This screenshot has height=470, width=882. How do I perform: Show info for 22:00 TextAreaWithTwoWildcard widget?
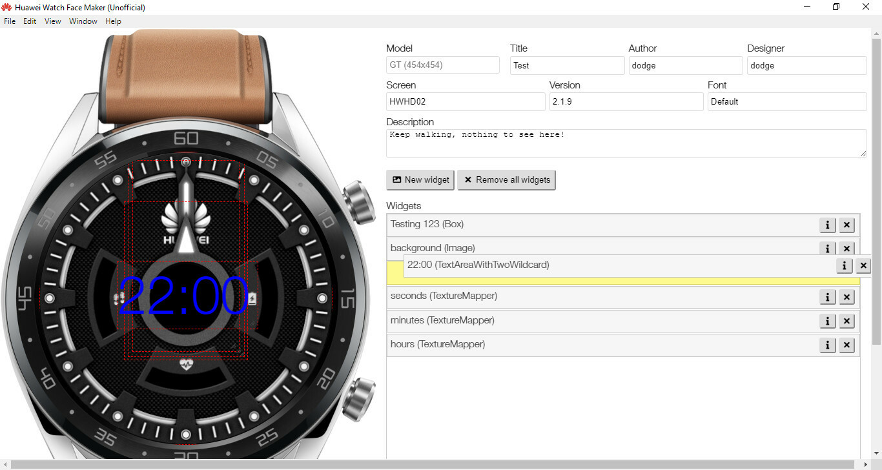pos(844,265)
